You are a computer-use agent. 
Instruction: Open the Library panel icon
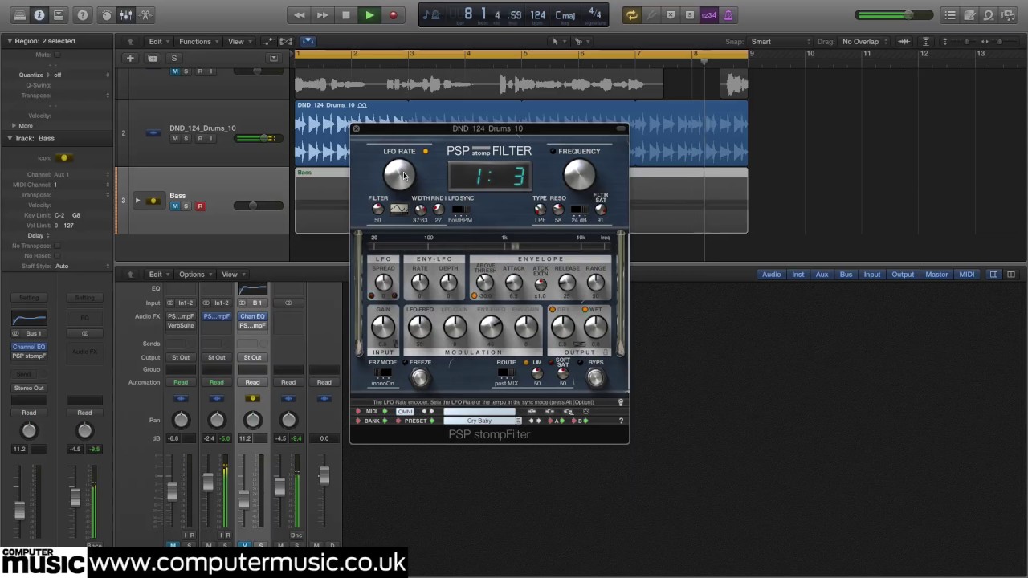tap(20, 15)
